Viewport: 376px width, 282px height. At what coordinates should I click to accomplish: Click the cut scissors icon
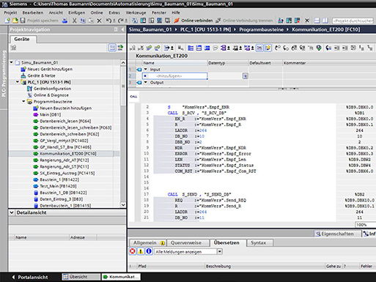tap(75, 21)
